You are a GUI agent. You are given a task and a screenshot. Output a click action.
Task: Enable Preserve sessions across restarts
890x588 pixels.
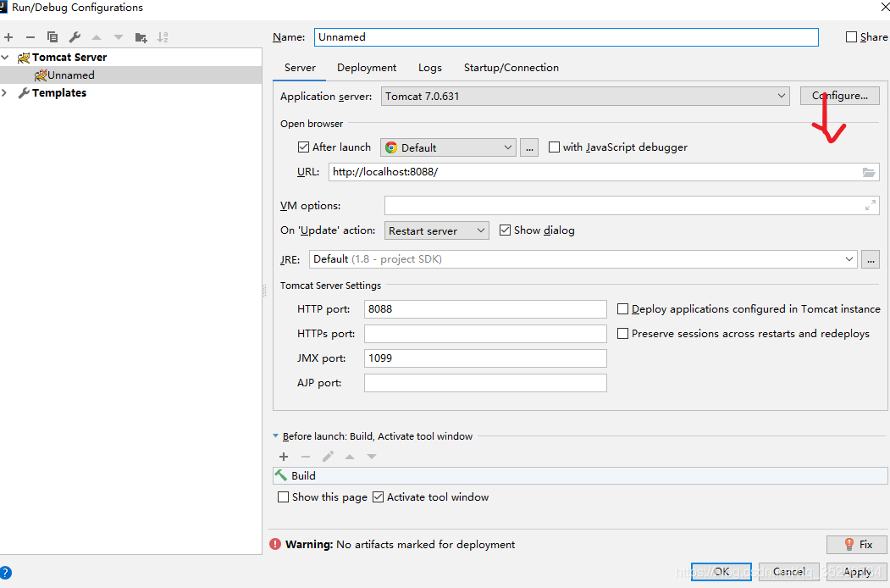pos(622,334)
